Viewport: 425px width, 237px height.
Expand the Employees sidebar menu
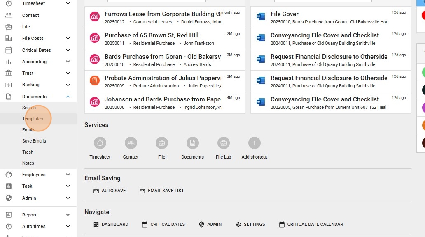[68, 175]
